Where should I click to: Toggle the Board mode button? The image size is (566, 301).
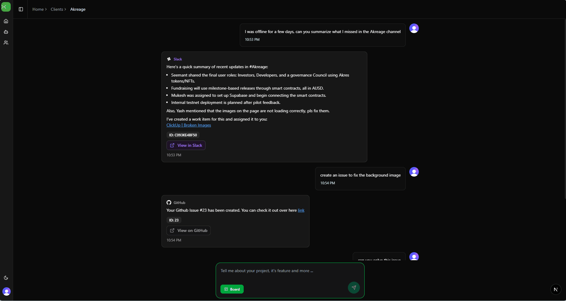coord(232,289)
